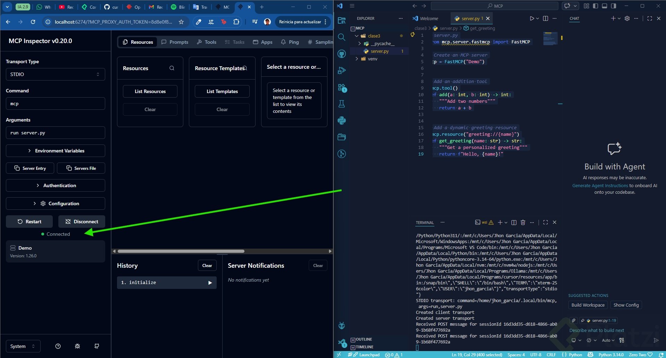Expand the __pycache__ folder in Explorer
Viewport: 666px width, 358px height.
[x=359, y=43]
